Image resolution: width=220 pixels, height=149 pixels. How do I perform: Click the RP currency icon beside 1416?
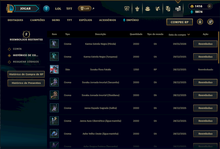(192, 6)
